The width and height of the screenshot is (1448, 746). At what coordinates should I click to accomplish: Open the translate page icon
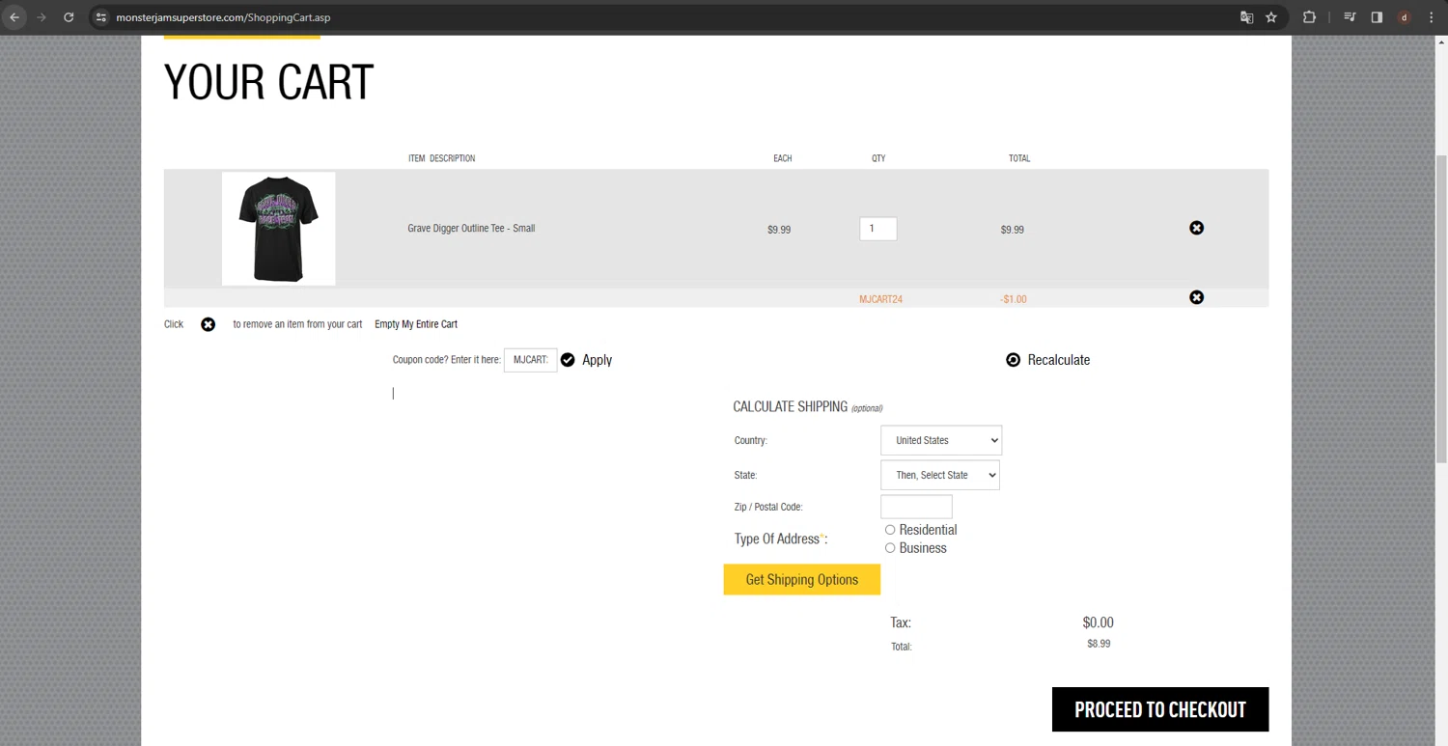(1247, 17)
